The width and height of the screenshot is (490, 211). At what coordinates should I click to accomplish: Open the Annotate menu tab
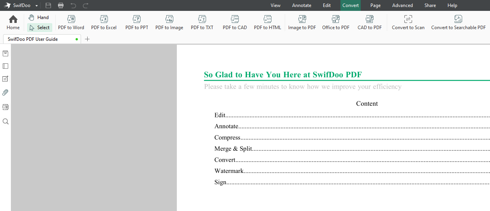[302, 5]
